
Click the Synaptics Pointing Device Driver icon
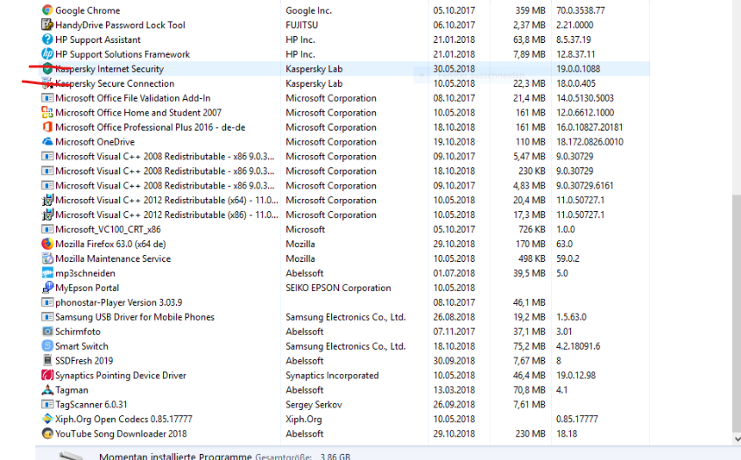point(47,375)
